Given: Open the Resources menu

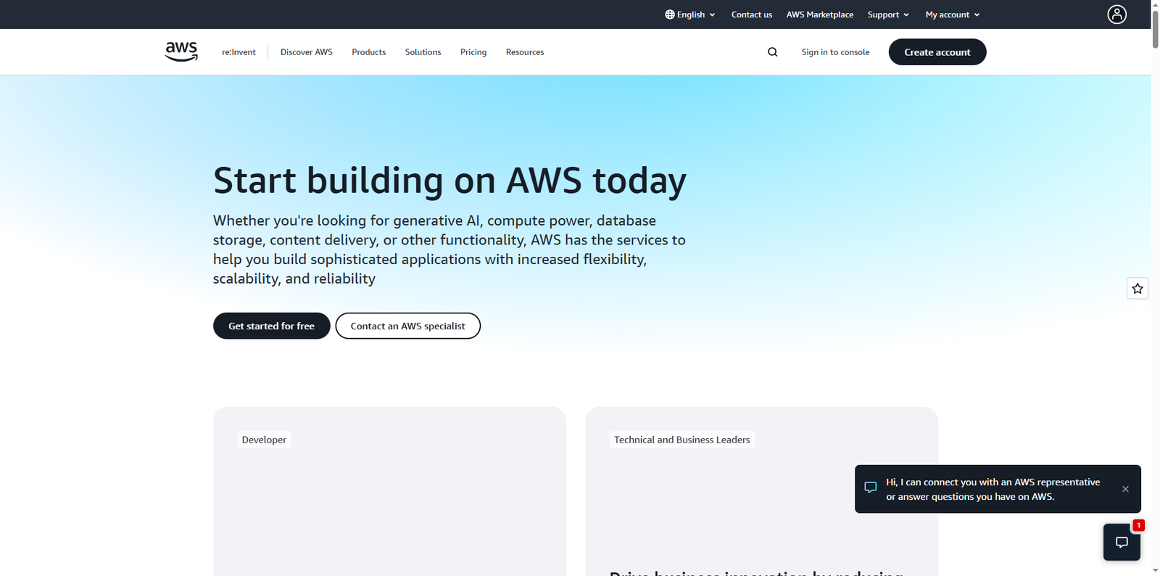Looking at the screenshot, I should 525,52.
